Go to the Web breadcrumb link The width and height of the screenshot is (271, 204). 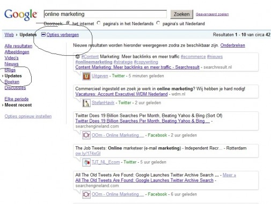[9, 35]
